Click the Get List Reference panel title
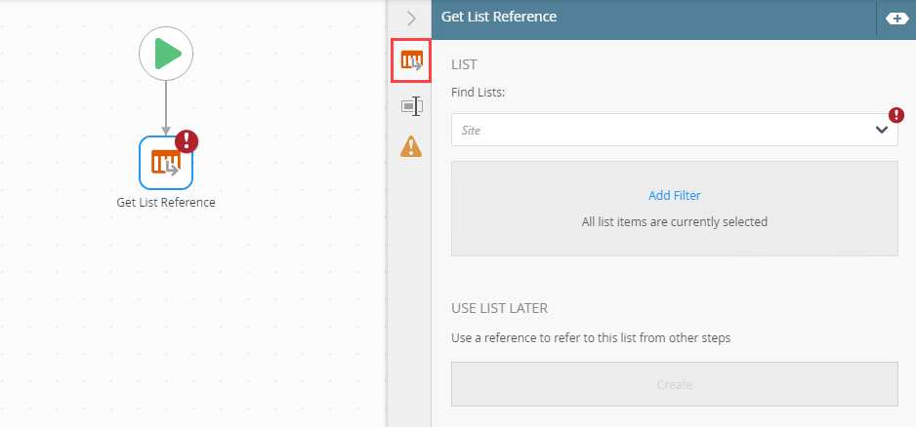The width and height of the screenshot is (916, 427). click(x=499, y=17)
